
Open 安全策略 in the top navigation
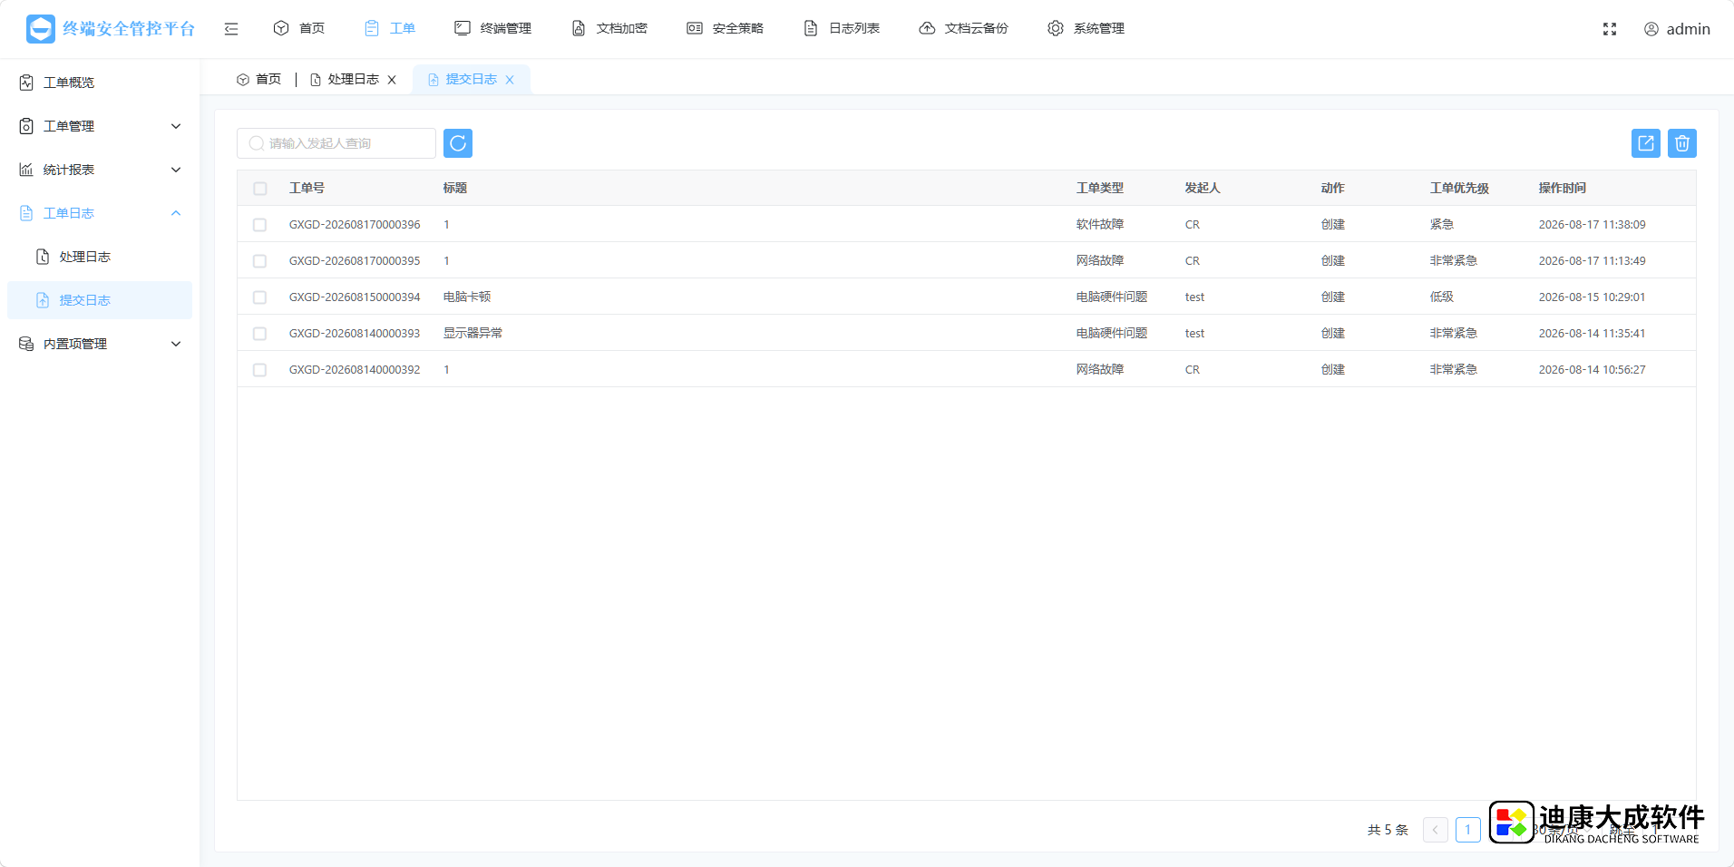coord(726,28)
